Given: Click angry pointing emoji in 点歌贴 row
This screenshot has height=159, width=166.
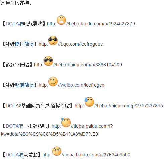Looking at the screenshot, I should (x=57, y=151).
